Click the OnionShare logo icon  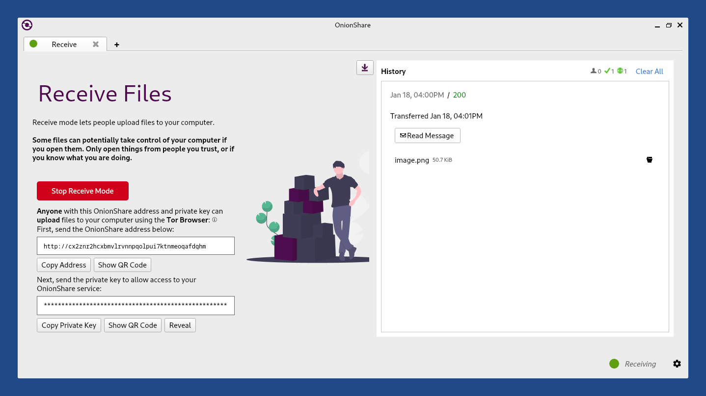[x=27, y=25]
